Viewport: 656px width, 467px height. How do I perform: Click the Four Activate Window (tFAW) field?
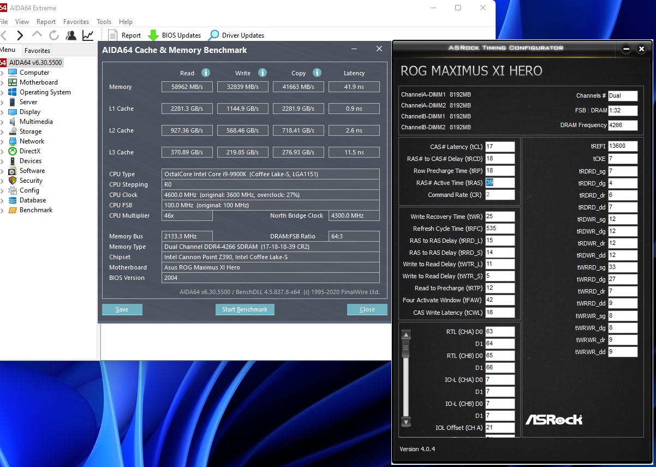click(500, 301)
